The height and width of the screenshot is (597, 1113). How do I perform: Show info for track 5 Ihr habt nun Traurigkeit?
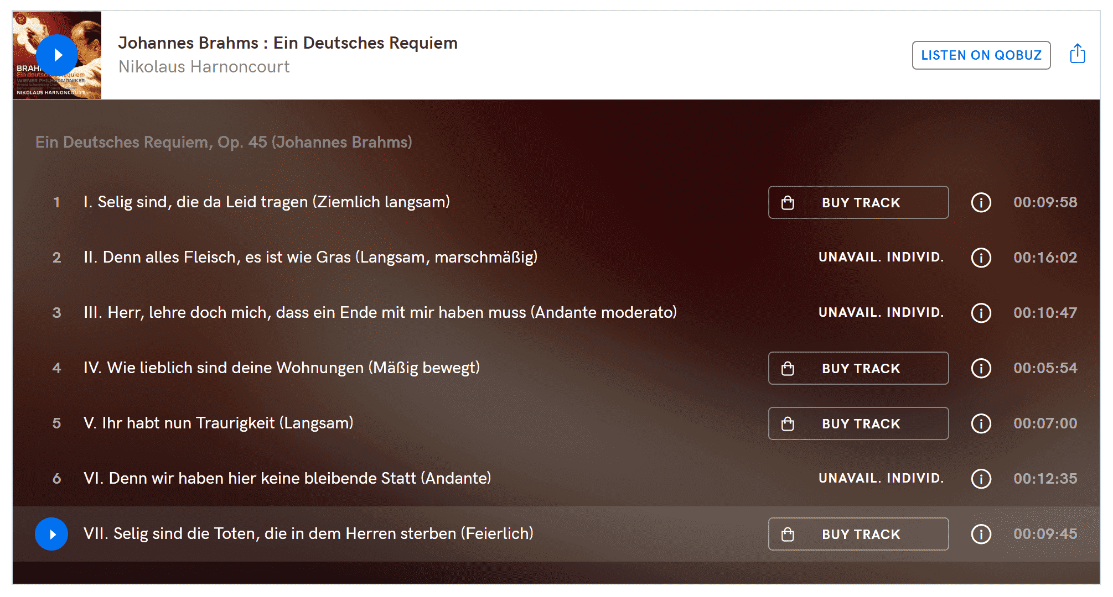981,423
